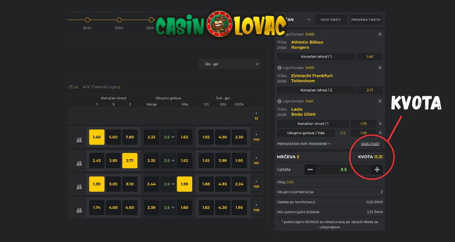455x242 pixels.
Task: Decrease the stake with the minus button
Action: pyautogui.click(x=310, y=170)
